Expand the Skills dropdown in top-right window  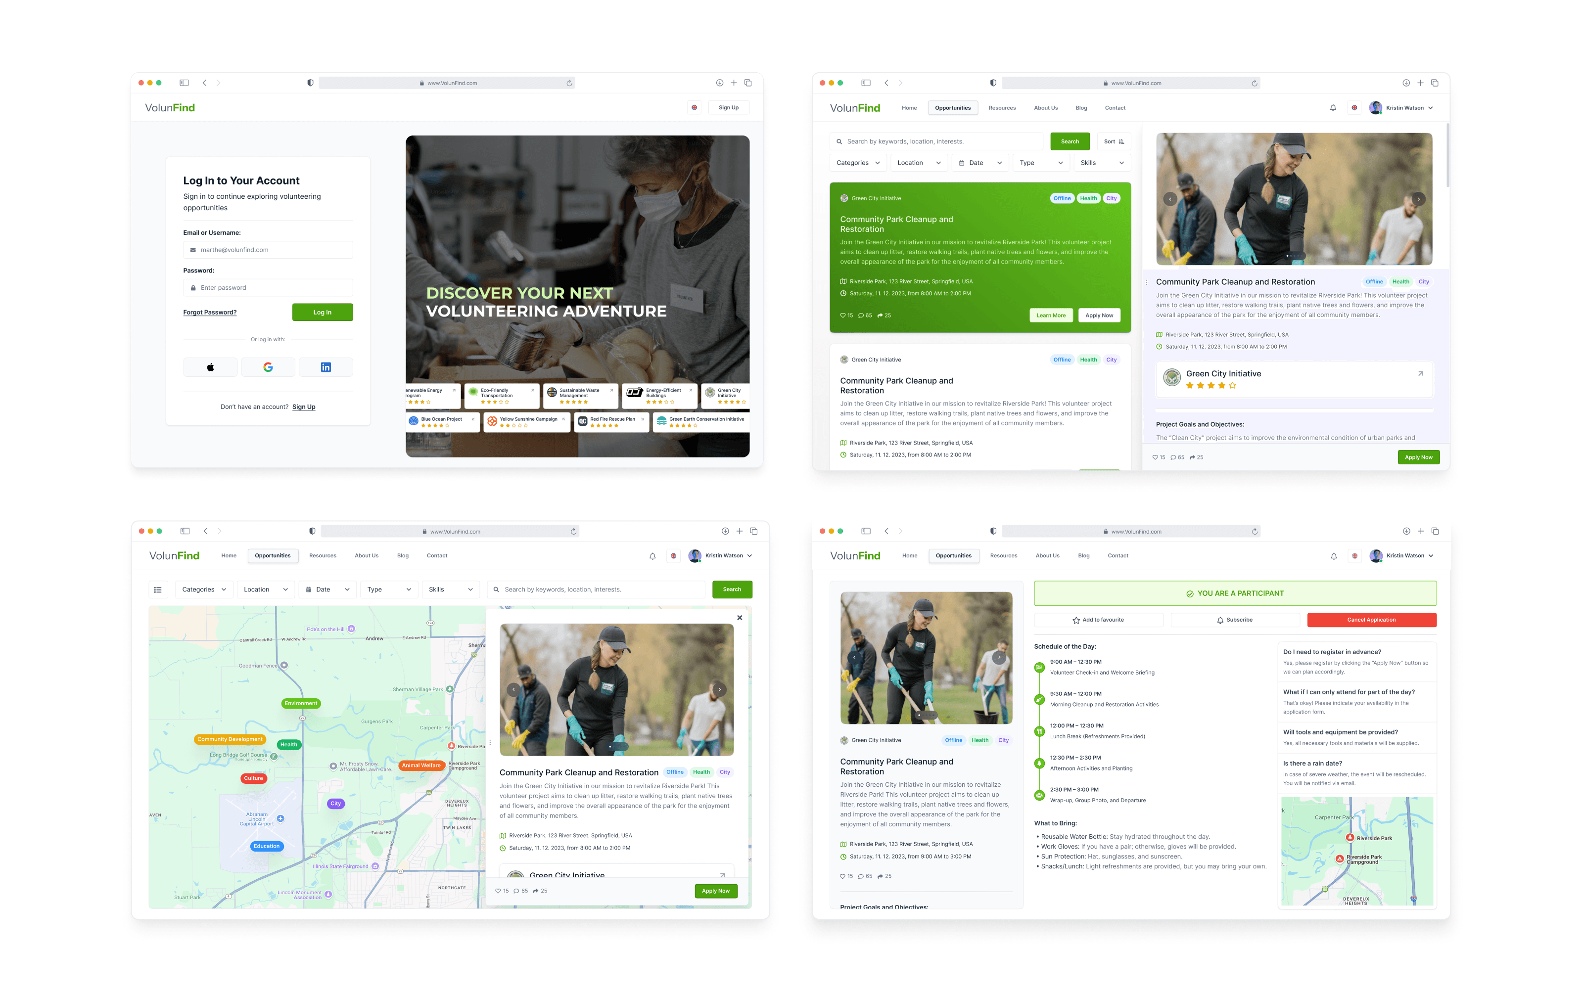tap(1101, 163)
